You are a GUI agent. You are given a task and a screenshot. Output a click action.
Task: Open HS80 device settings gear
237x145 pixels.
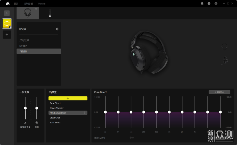pyautogui.click(x=57, y=29)
